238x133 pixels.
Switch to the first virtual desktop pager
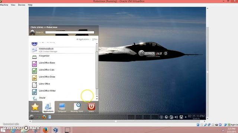click(131, 117)
